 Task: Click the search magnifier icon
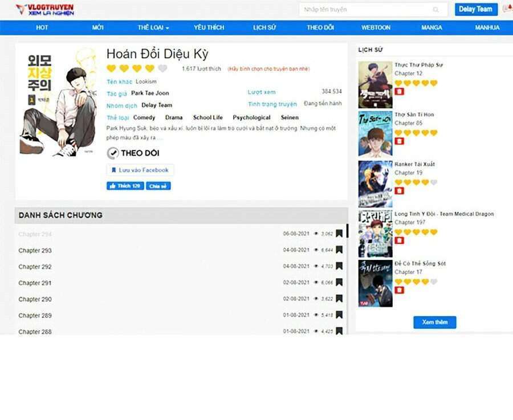(436, 9)
